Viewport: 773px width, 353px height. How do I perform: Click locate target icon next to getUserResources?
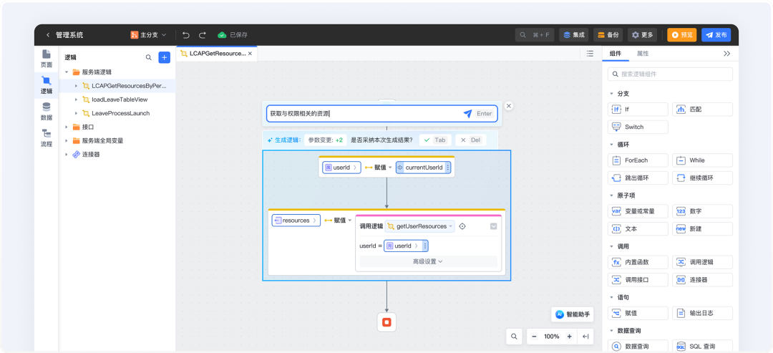point(462,226)
